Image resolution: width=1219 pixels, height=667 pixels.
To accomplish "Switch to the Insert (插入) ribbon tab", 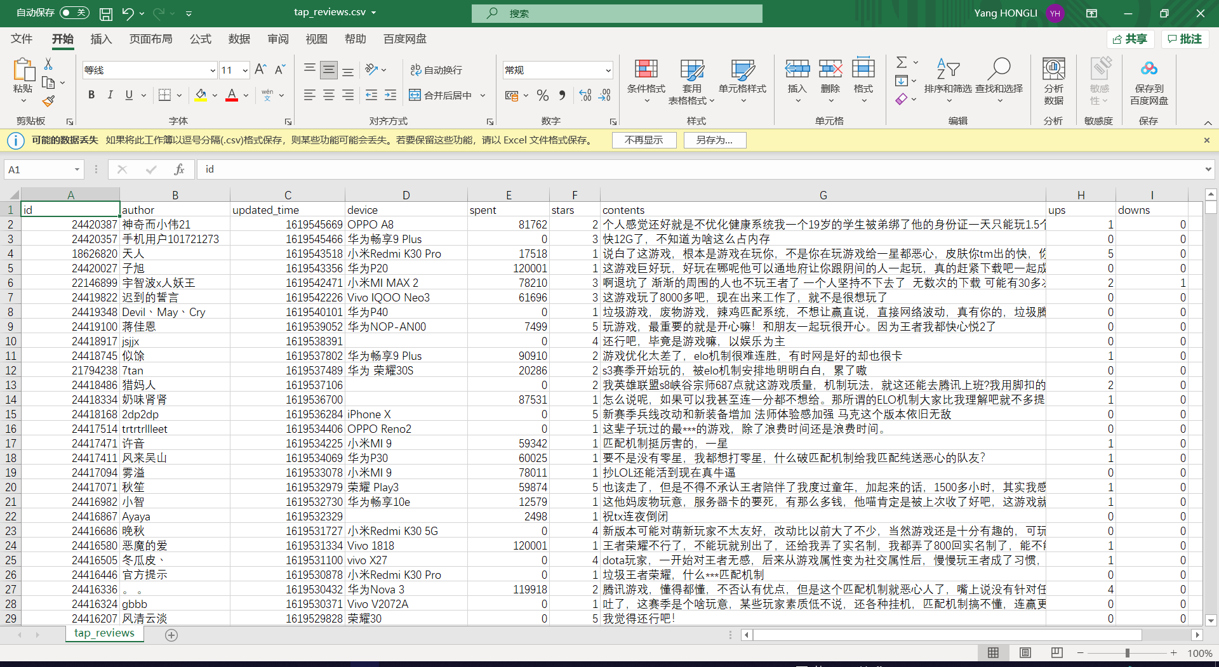I will coord(101,39).
